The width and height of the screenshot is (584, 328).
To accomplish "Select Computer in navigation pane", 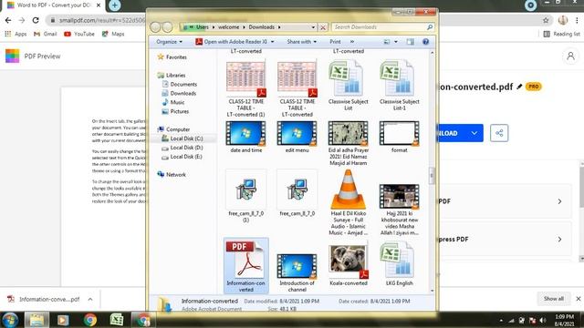I will (x=173, y=129).
